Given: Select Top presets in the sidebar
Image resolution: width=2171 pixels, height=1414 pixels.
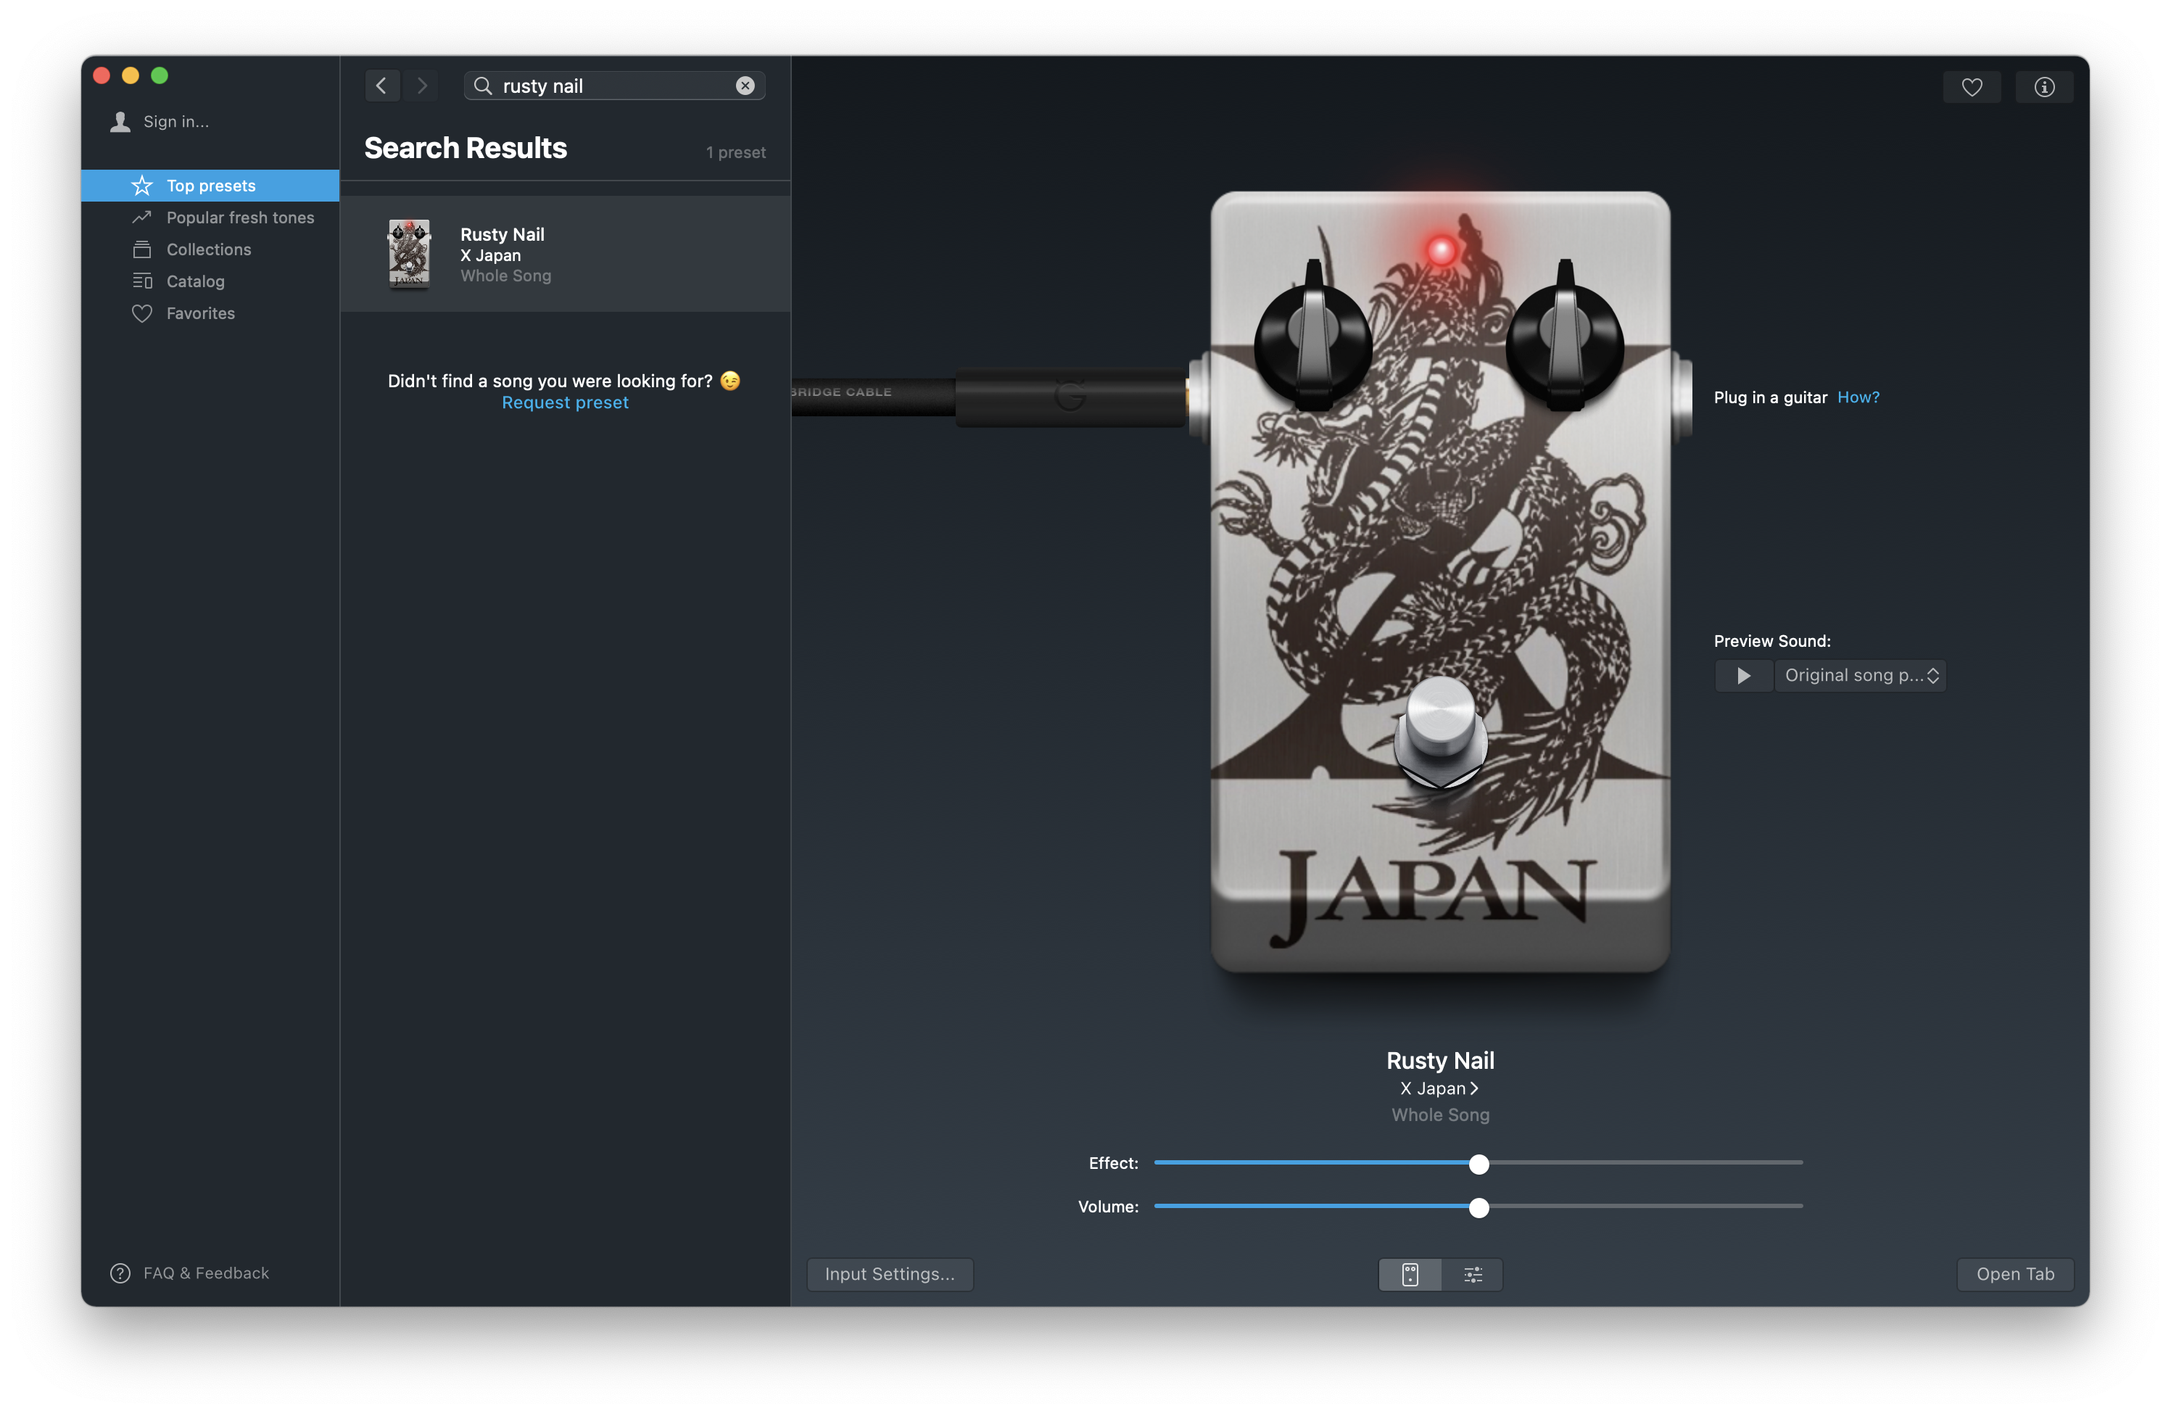Looking at the screenshot, I should pyautogui.click(x=211, y=185).
